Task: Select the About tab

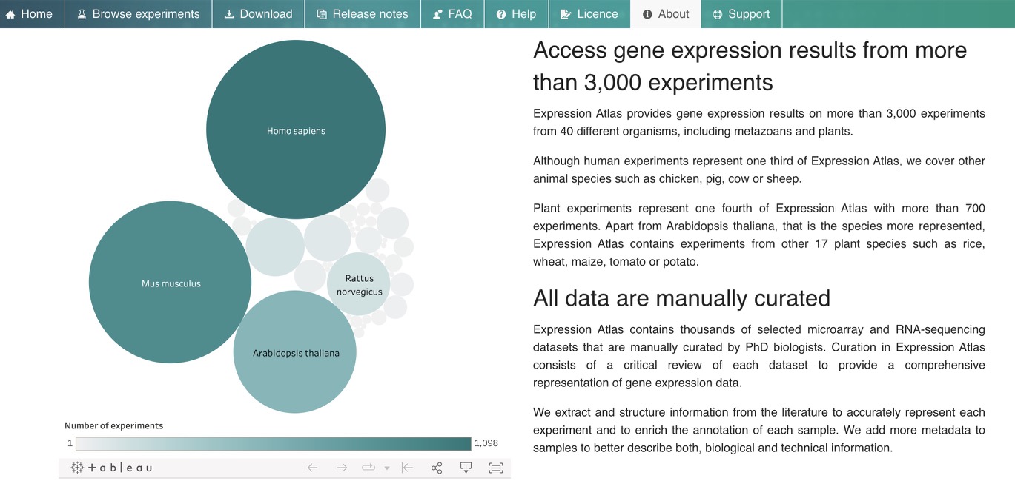Action: tap(666, 14)
